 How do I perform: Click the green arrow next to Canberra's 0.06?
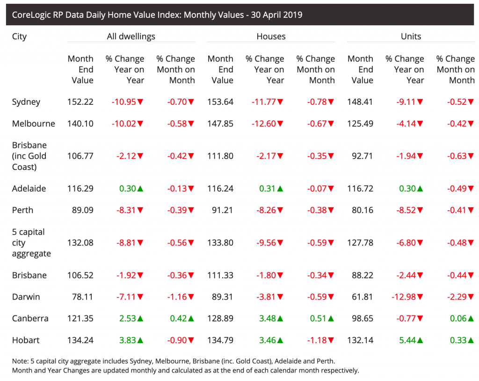coord(471,319)
